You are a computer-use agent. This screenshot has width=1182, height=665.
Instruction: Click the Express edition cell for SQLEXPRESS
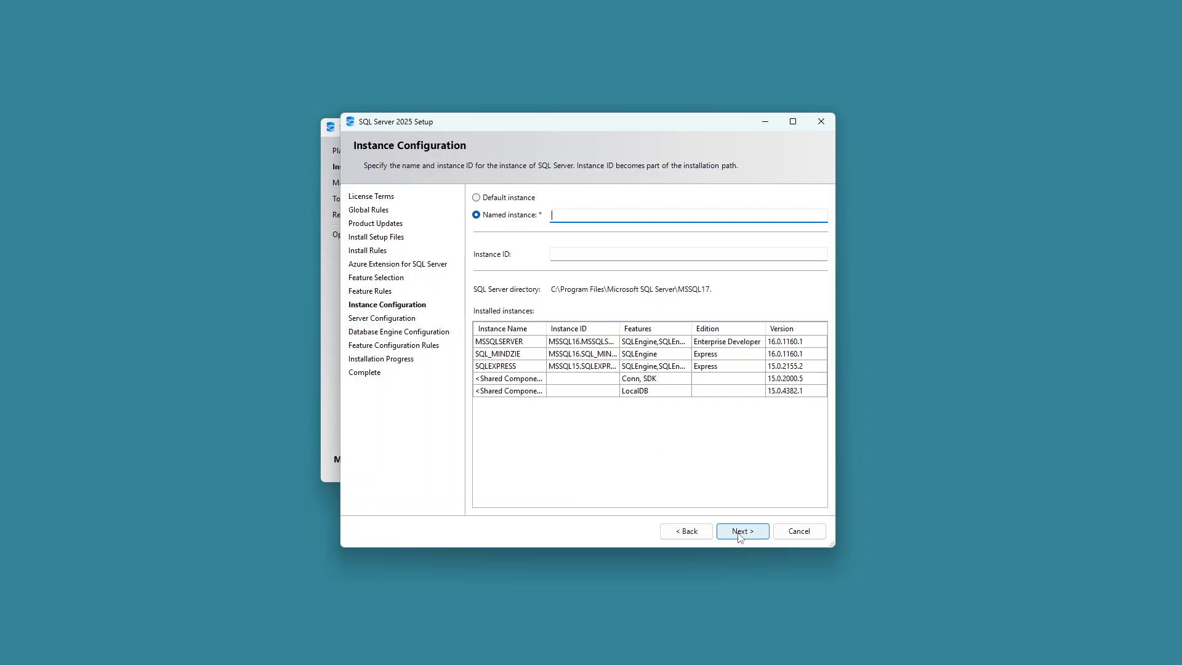tap(728, 366)
